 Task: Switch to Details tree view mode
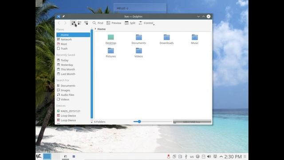[x=86, y=23]
